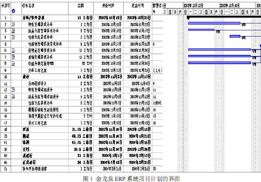
Task: Open the constraint indicator icon on row 2
Action: click(13, 24)
